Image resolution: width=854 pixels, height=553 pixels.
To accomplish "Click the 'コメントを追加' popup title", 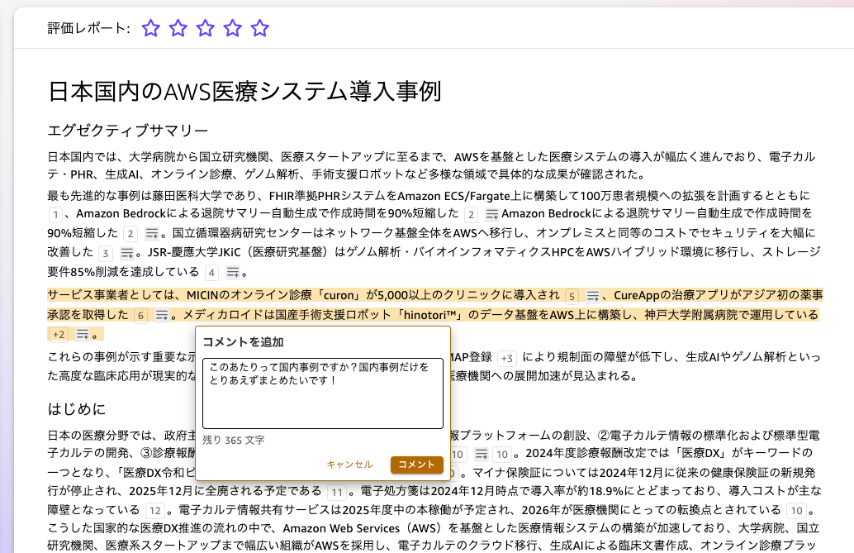I will tap(243, 342).
